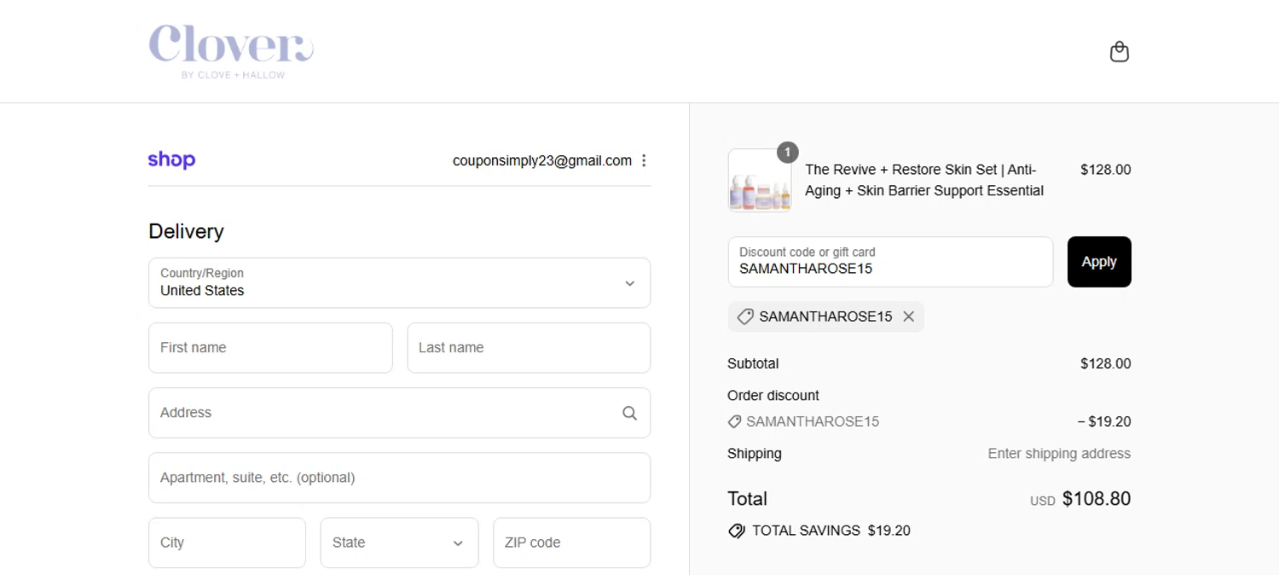Screen dimensions: 1279x575
Task: Apply the discount code
Action: [1099, 262]
